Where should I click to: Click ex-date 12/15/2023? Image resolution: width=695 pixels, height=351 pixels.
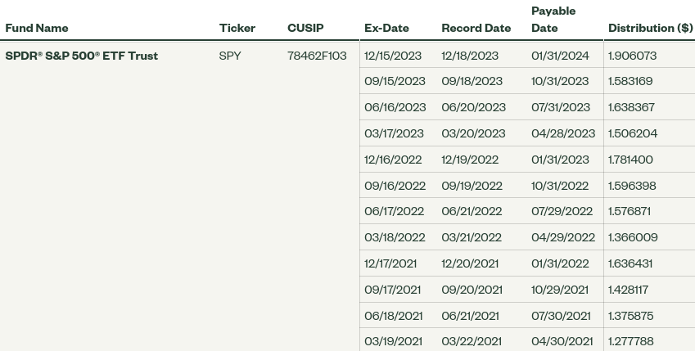[x=393, y=56]
